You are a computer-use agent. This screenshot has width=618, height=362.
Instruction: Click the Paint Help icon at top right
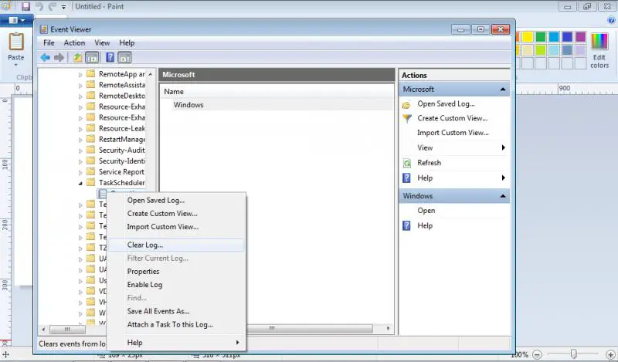(x=612, y=20)
